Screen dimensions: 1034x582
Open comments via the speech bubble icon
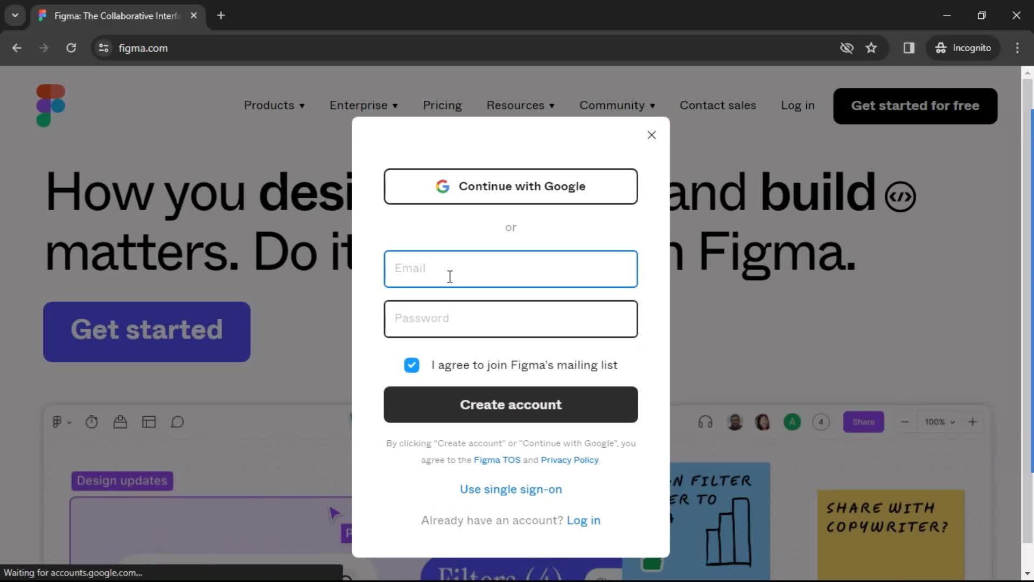click(178, 422)
